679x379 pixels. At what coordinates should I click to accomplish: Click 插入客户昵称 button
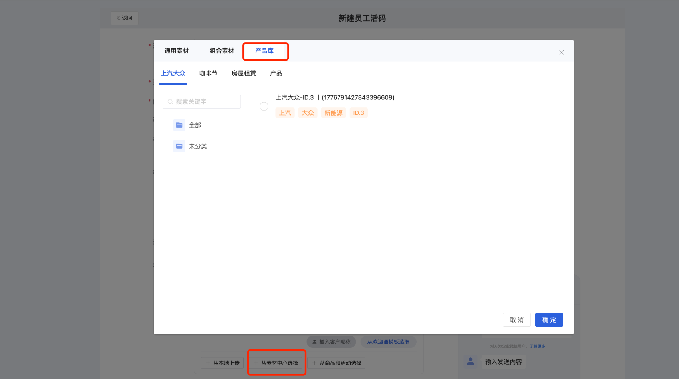(x=331, y=342)
